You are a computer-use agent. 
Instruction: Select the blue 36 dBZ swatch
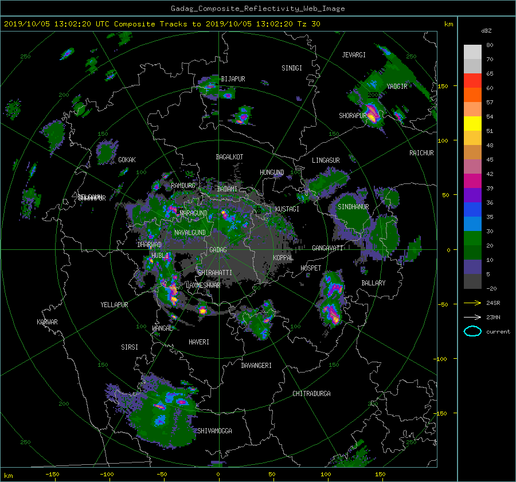click(472, 209)
